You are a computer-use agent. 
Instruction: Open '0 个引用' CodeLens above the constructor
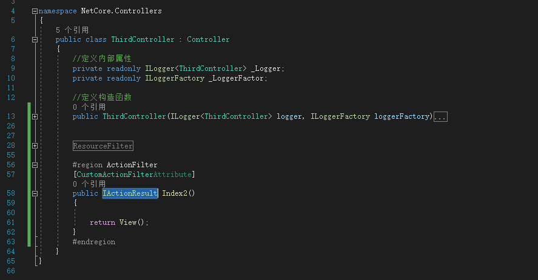[89, 107]
